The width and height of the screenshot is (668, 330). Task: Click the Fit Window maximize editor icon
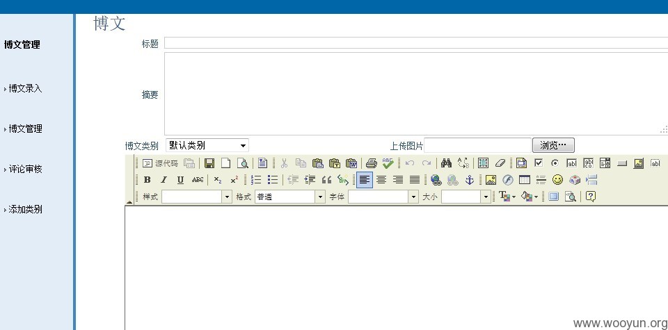553,197
